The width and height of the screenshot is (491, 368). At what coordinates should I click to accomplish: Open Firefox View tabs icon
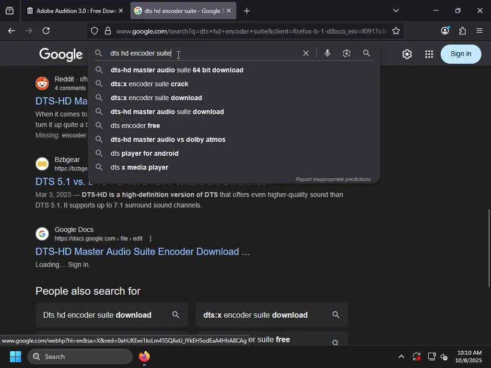pos(10,11)
